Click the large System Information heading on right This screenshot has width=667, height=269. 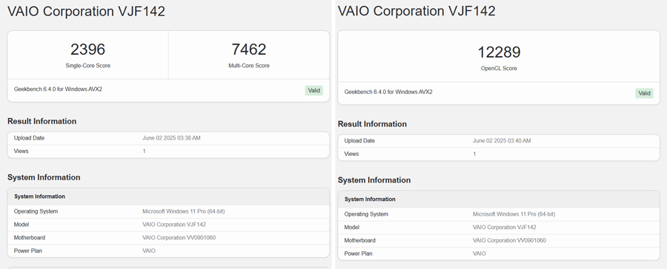[374, 180]
